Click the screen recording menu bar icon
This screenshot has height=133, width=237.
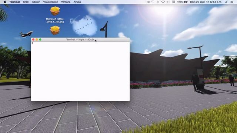coord(148,2)
